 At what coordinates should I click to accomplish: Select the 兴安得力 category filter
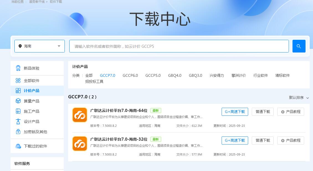point(217,75)
